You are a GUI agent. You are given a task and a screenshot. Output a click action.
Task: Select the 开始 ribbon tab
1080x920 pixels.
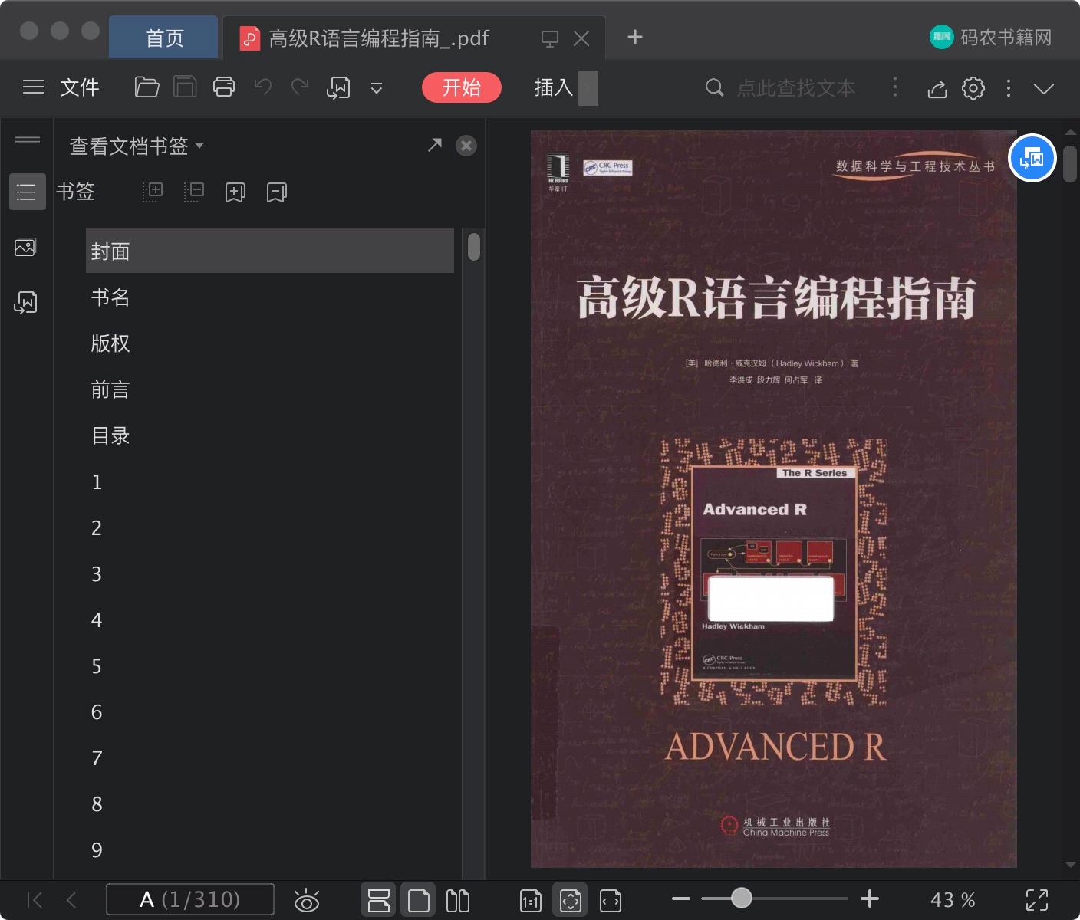click(461, 87)
